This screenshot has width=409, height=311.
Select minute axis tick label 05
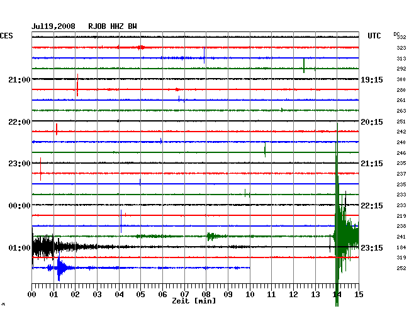tap(140, 295)
